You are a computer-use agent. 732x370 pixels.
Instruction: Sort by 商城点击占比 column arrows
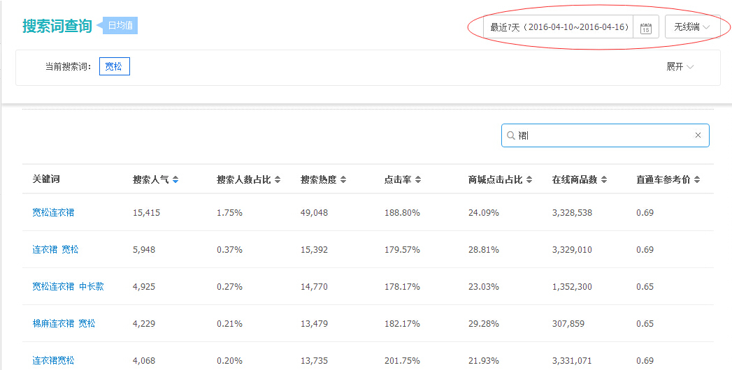click(529, 180)
